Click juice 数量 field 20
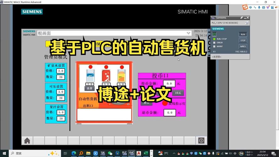This screenshot has height=157, width=279. tap(61, 119)
